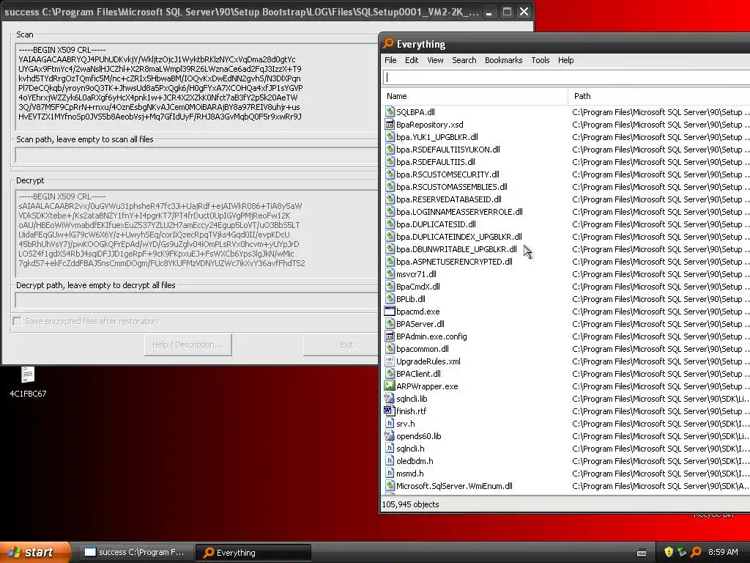Select the BPAClient.dll filename
The width and height of the screenshot is (750, 563).
pyautogui.click(x=418, y=373)
